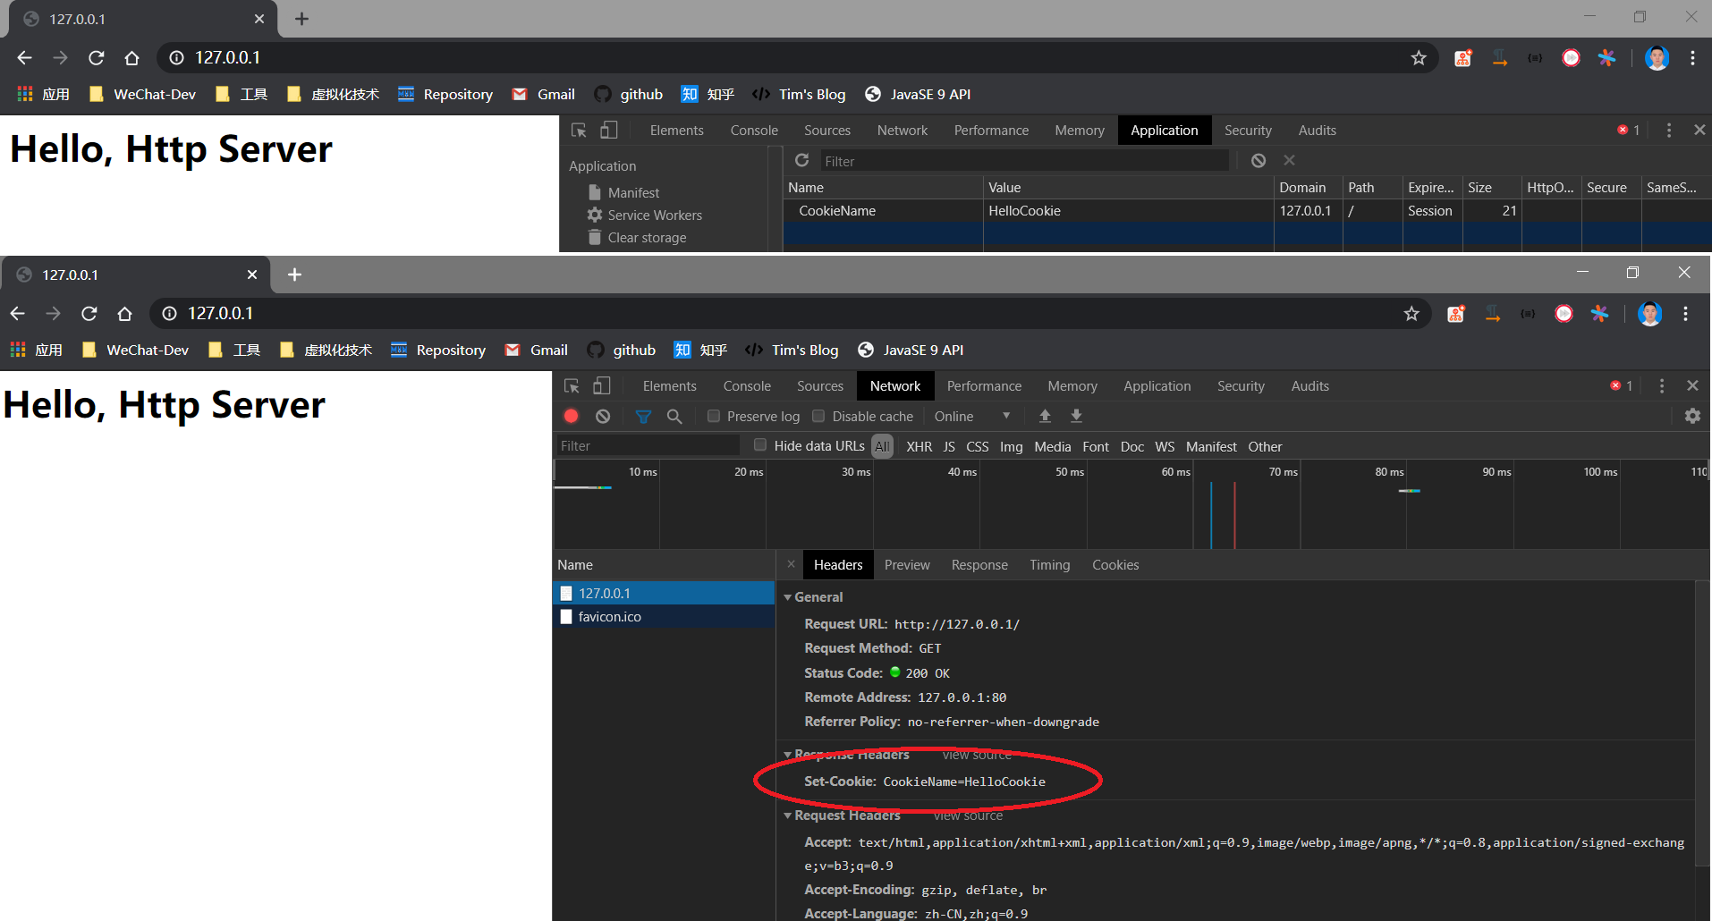Open network search with the magnifier icon
The width and height of the screenshot is (1712, 921).
[674, 416]
